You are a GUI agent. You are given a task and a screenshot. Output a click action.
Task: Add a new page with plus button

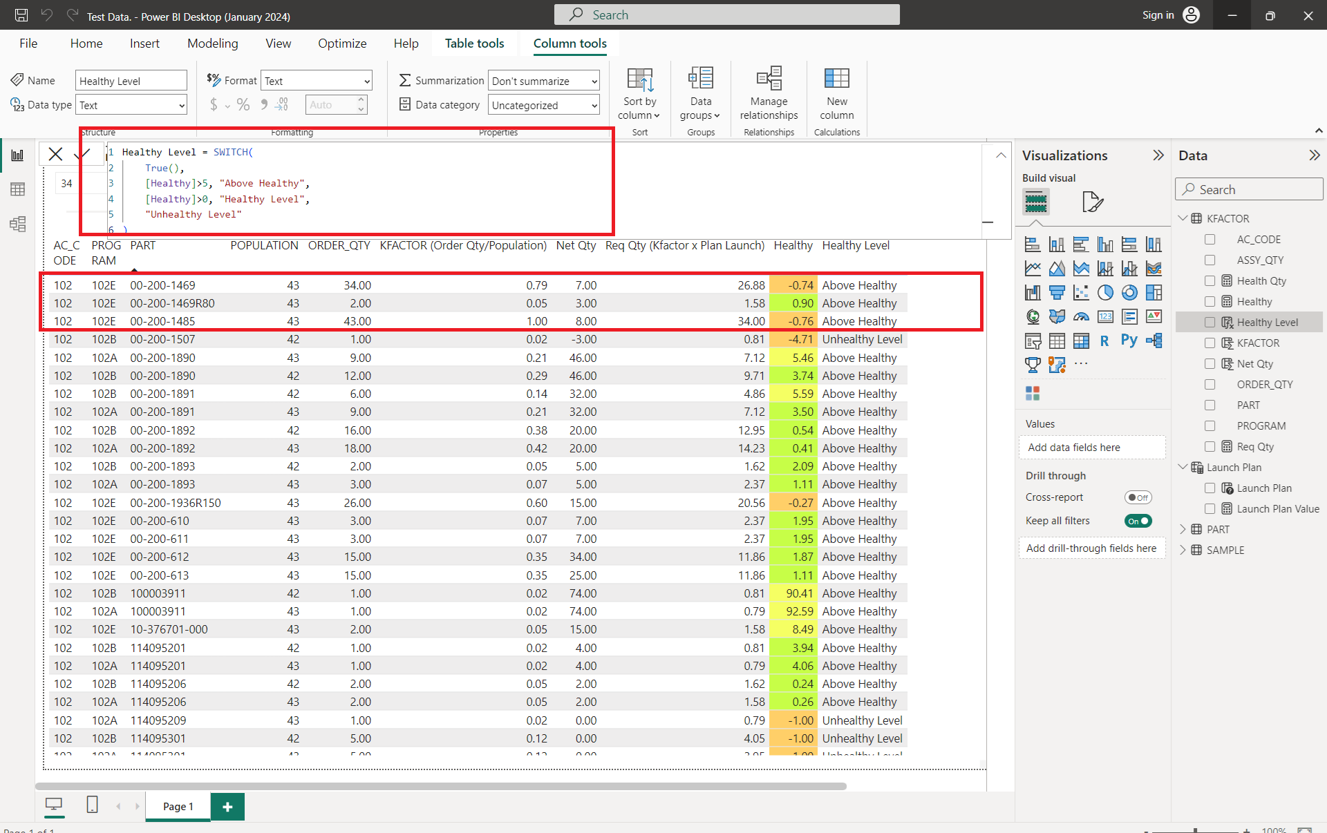pyautogui.click(x=227, y=806)
